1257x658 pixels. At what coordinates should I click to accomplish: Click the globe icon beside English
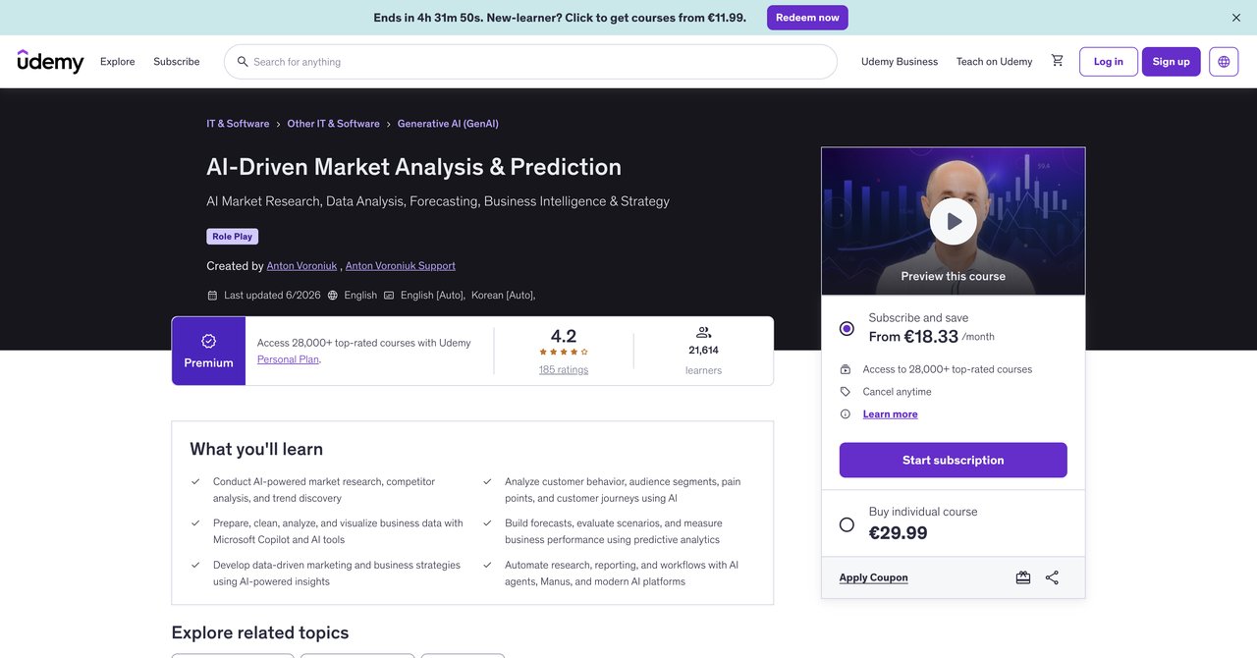[x=333, y=295]
